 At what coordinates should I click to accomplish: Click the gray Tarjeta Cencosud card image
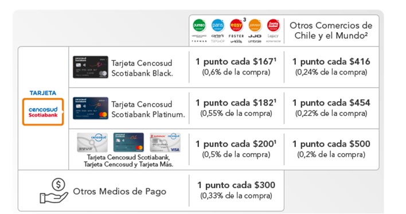(x=92, y=142)
